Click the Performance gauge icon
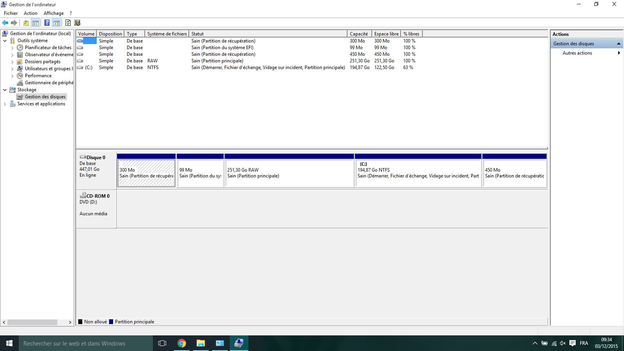 [x=20, y=76]
